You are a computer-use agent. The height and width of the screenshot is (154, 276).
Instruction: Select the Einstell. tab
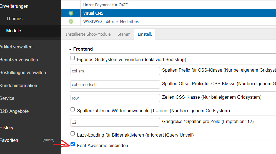click(145, 34)
